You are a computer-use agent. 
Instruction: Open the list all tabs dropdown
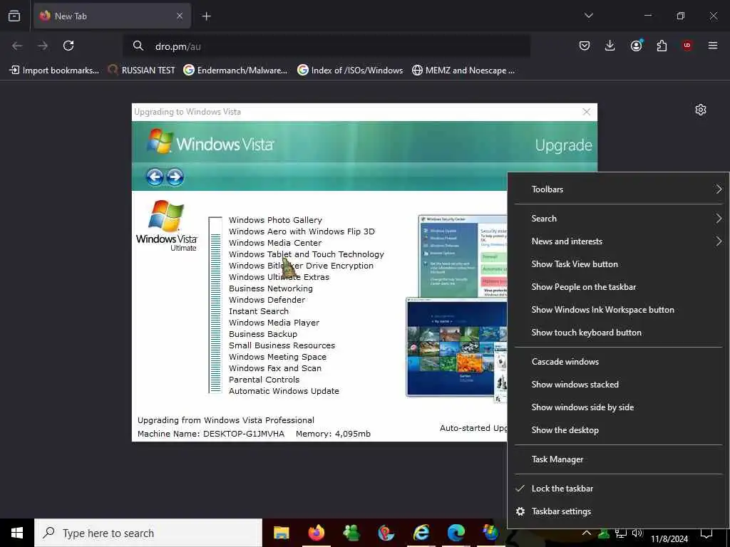[x=588, y=16]
